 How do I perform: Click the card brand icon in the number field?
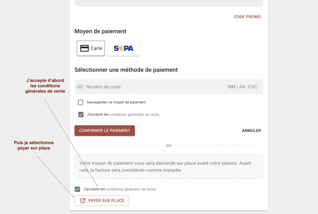point(80,87)
